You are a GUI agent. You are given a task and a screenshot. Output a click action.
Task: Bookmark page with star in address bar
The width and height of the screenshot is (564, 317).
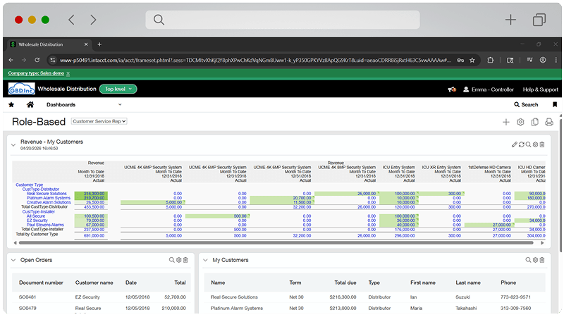tap(472, 60)
